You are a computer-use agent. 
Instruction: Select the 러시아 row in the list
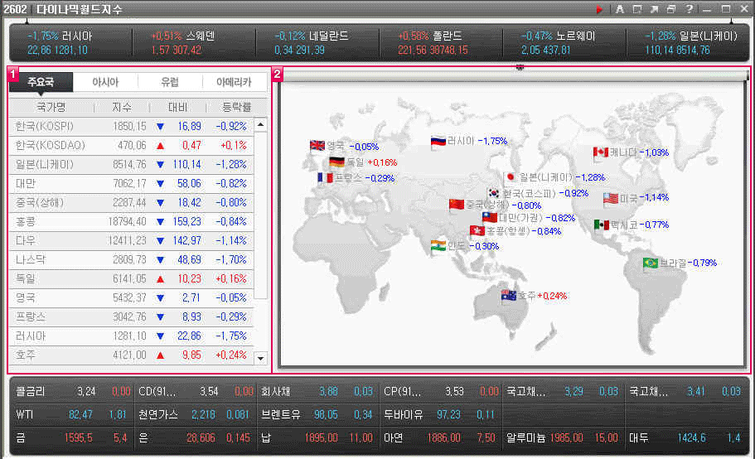click(x=132, y=336)
